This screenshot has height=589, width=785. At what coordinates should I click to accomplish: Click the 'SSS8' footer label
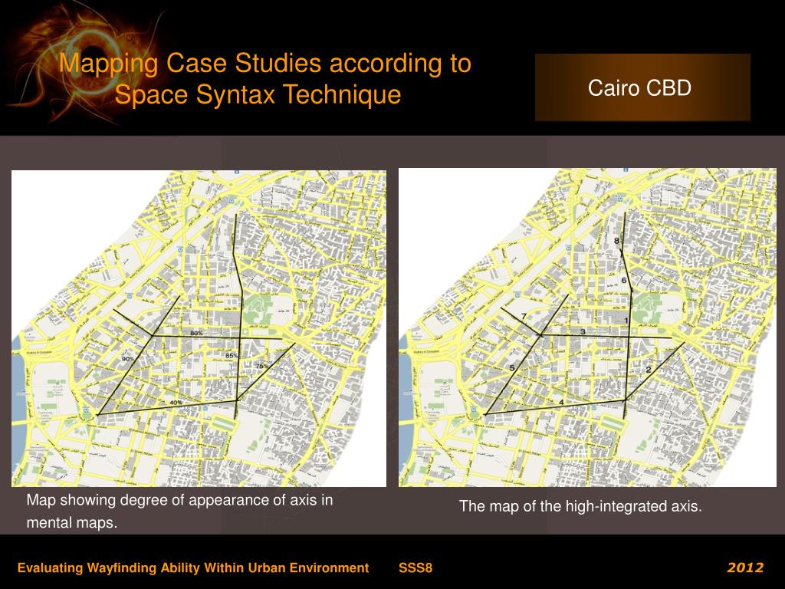point(415,568)
